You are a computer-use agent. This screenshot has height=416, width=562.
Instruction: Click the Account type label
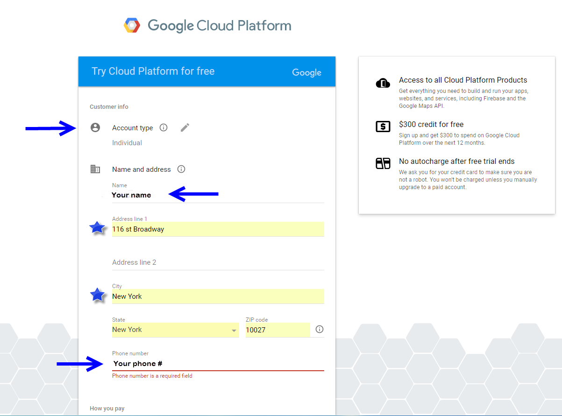[x=133, y=128]
